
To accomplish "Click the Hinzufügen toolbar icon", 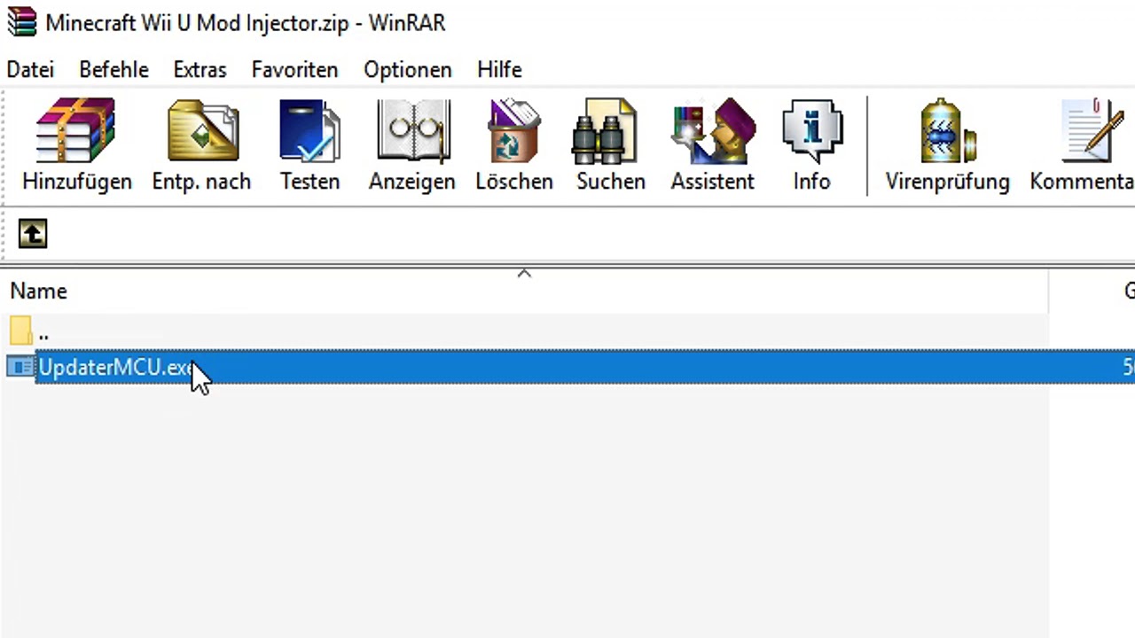I will coord(77,131).
